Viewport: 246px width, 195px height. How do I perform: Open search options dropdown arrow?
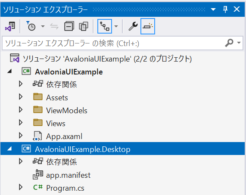click(x=239, y=43)
